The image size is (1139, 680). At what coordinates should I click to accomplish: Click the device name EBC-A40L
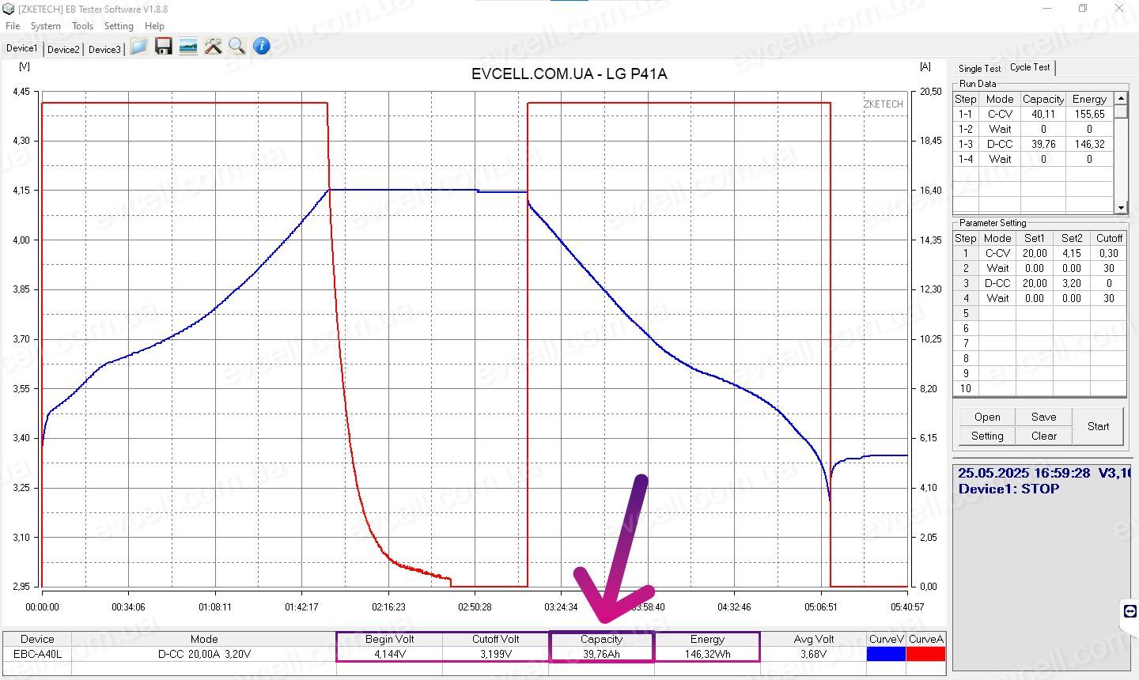pyautogui.click(x=37, y=654)
